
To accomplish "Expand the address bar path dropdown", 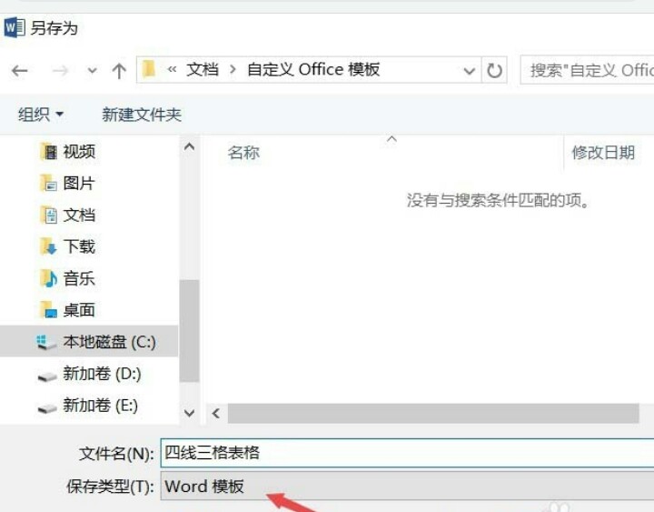I will (x=470, y=71).
